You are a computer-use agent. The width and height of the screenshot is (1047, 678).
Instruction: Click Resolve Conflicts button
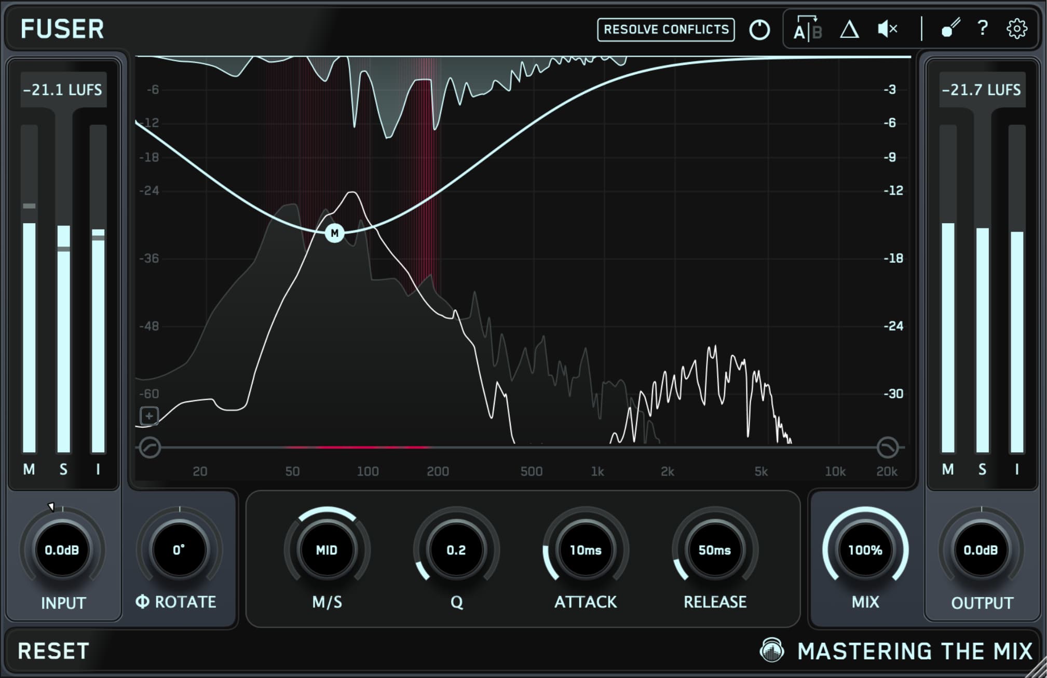click(666, 30)
